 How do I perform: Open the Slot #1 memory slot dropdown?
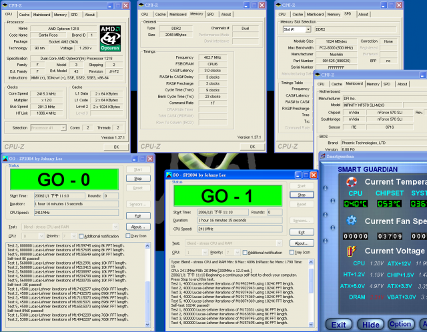pyautogui.click(x=308, y=29)
